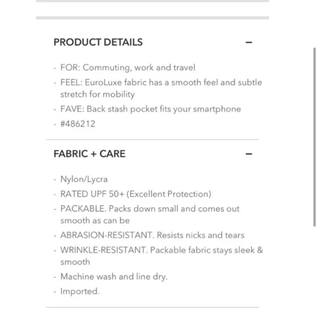
Task: Click the PRODUCT DETAILS section heading
Action: 98,42
